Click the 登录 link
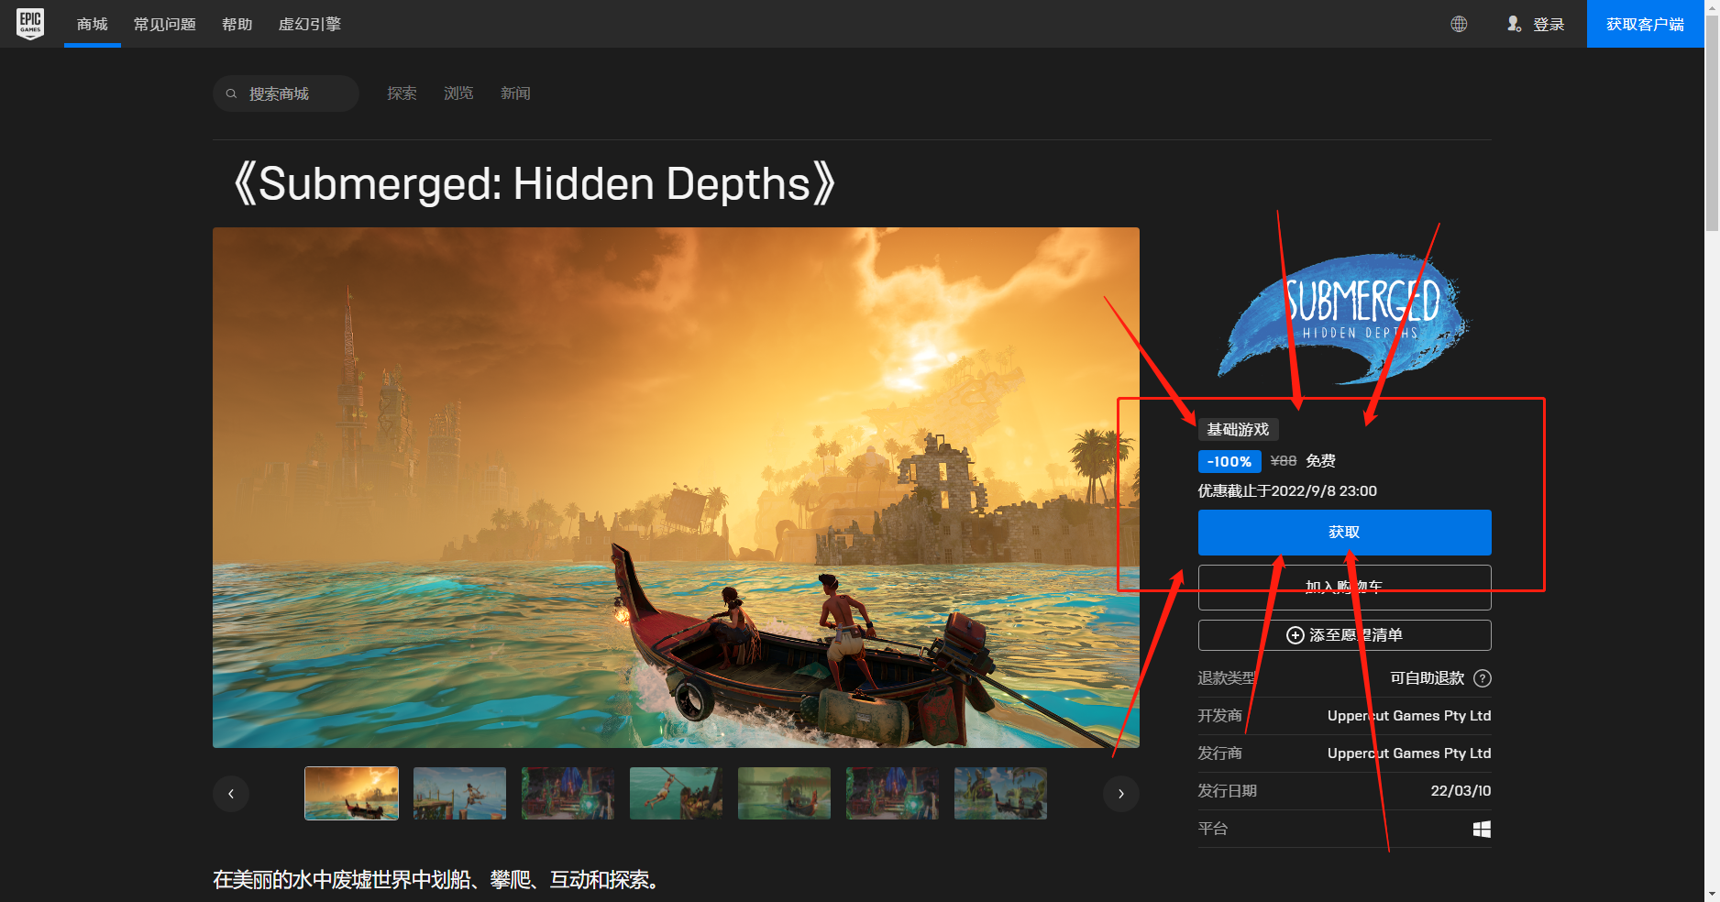 click(1550, 24)
